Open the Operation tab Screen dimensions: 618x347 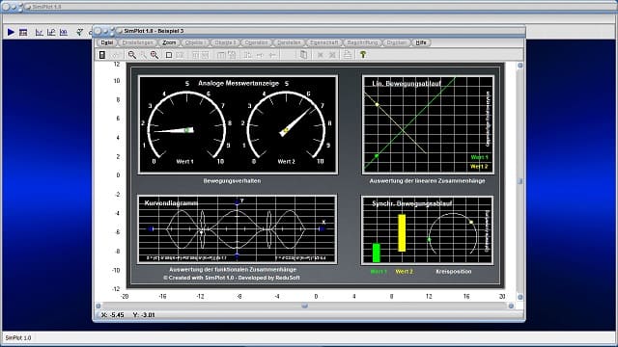[256, 42]
